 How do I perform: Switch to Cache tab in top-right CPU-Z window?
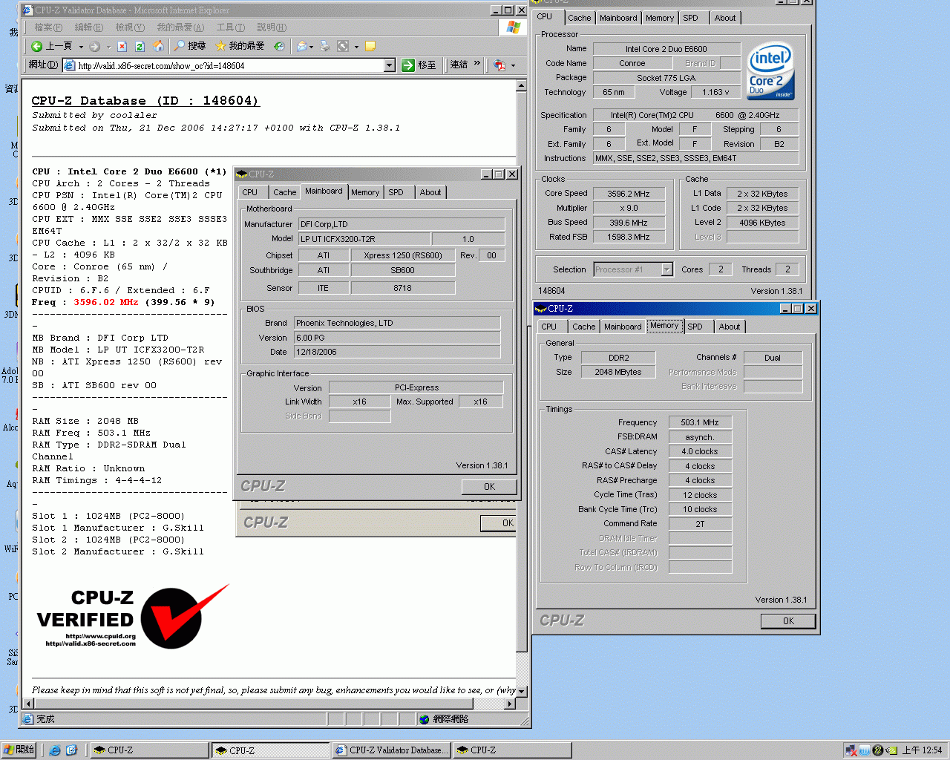579,18
